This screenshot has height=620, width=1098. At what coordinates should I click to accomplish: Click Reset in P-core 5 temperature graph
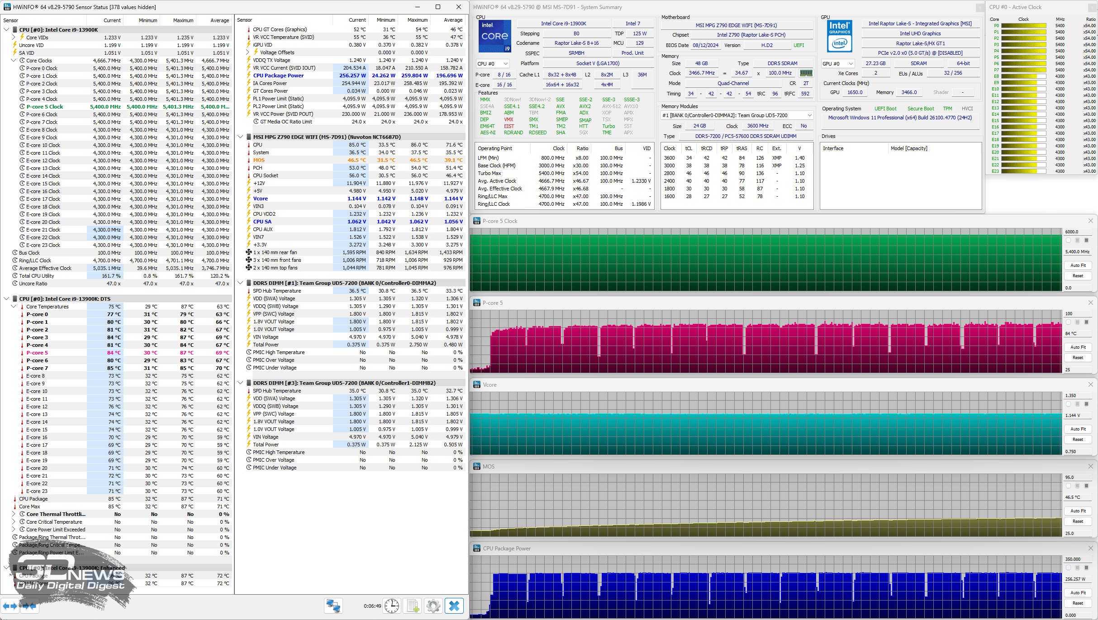click(x=1078, y=358)
